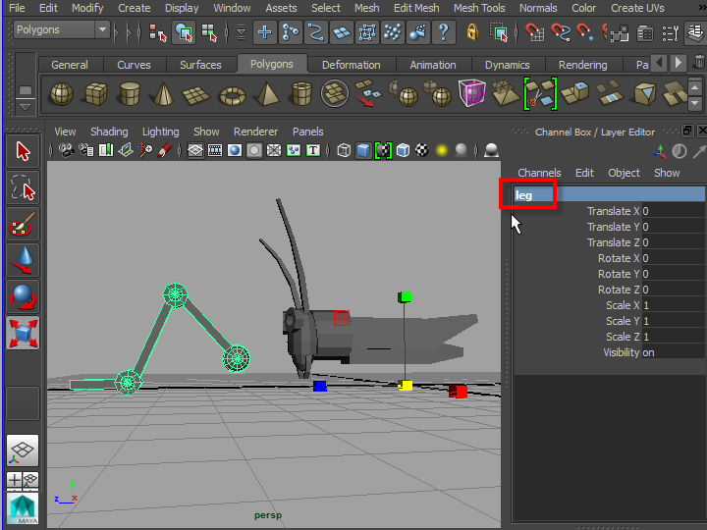Click the Translate X channel label
Viewport: 707px width, 530px height.
point(613,211)
